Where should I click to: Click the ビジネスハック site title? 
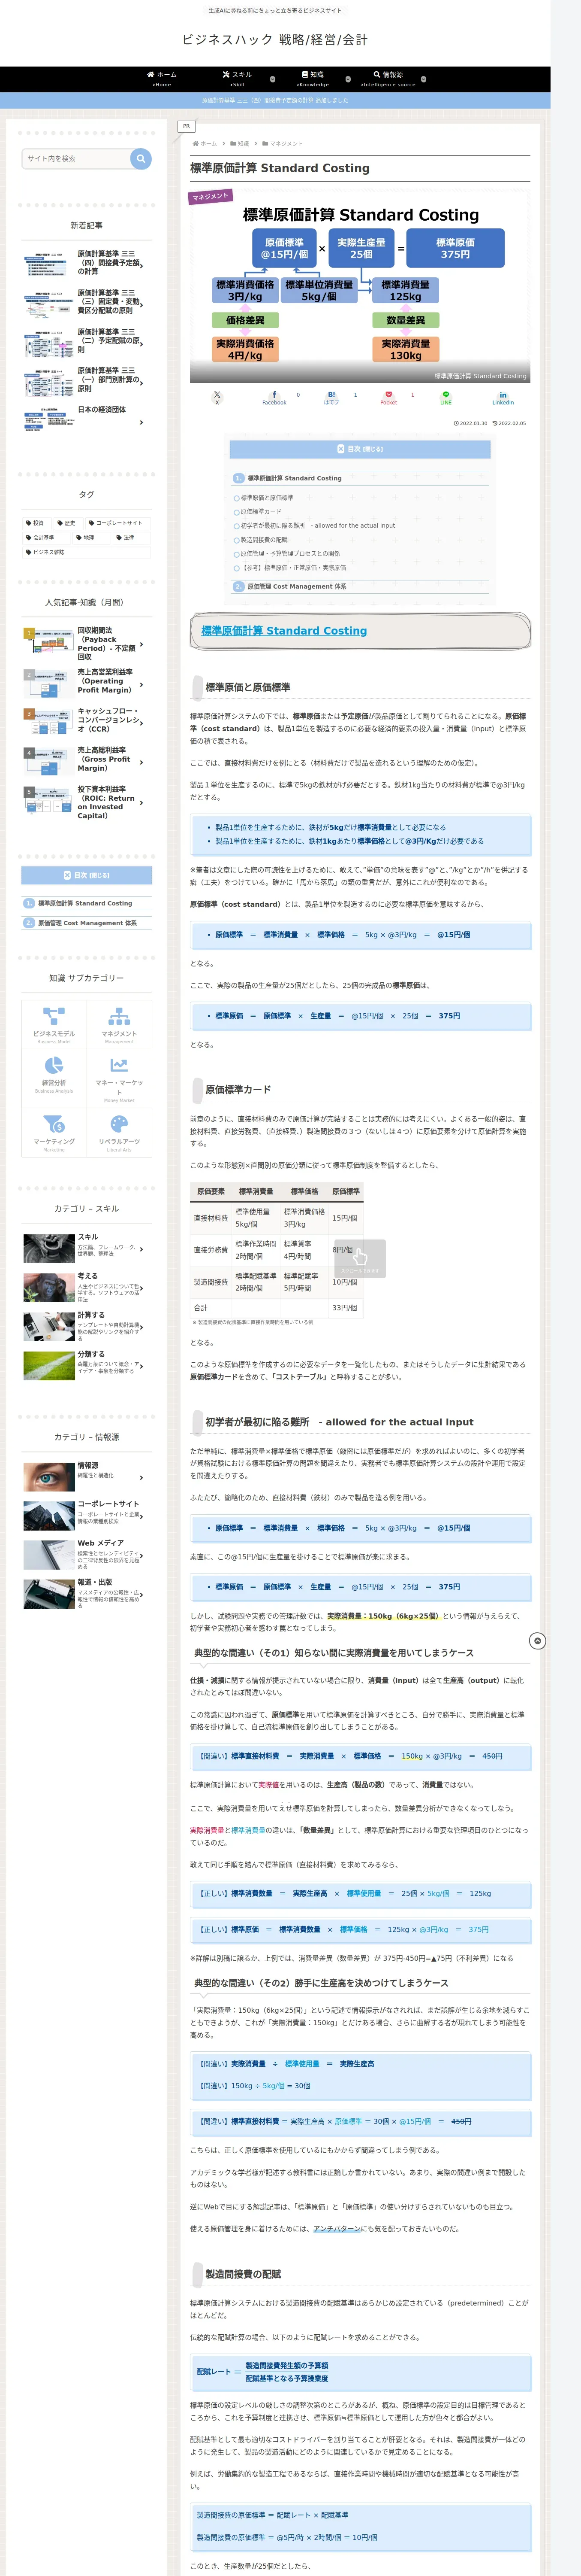click(274, 40)
